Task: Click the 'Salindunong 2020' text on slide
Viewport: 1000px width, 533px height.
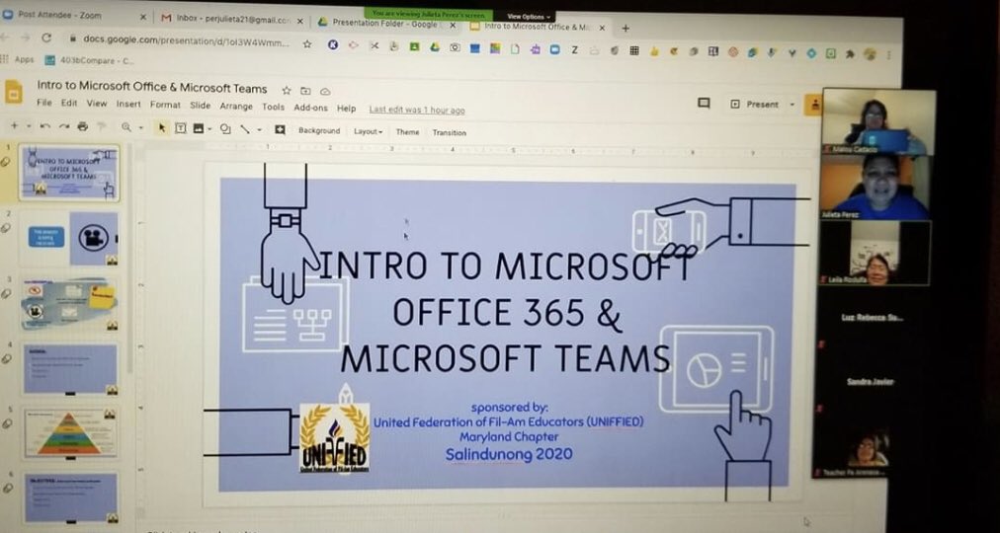Action: coord(508,455)
